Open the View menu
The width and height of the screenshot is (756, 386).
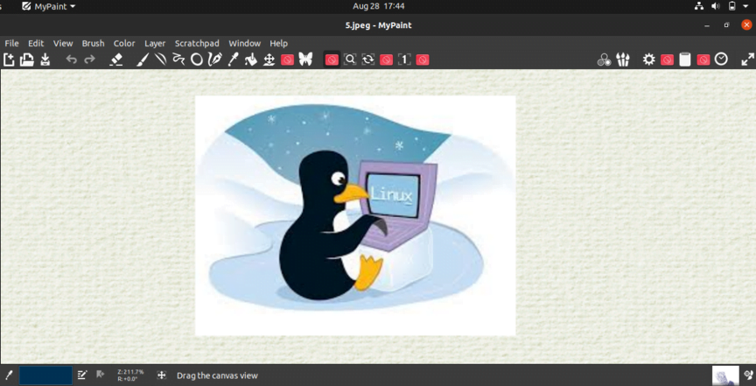(63, 44)
